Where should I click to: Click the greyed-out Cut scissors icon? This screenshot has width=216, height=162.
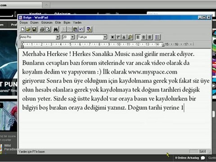click(64, 29)
